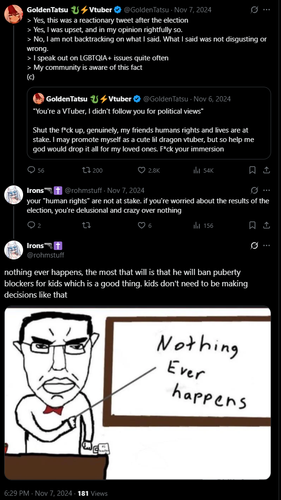Open more options on main Irons tweet
Viewport: 281px width, 500px height.
pos(267,246)
